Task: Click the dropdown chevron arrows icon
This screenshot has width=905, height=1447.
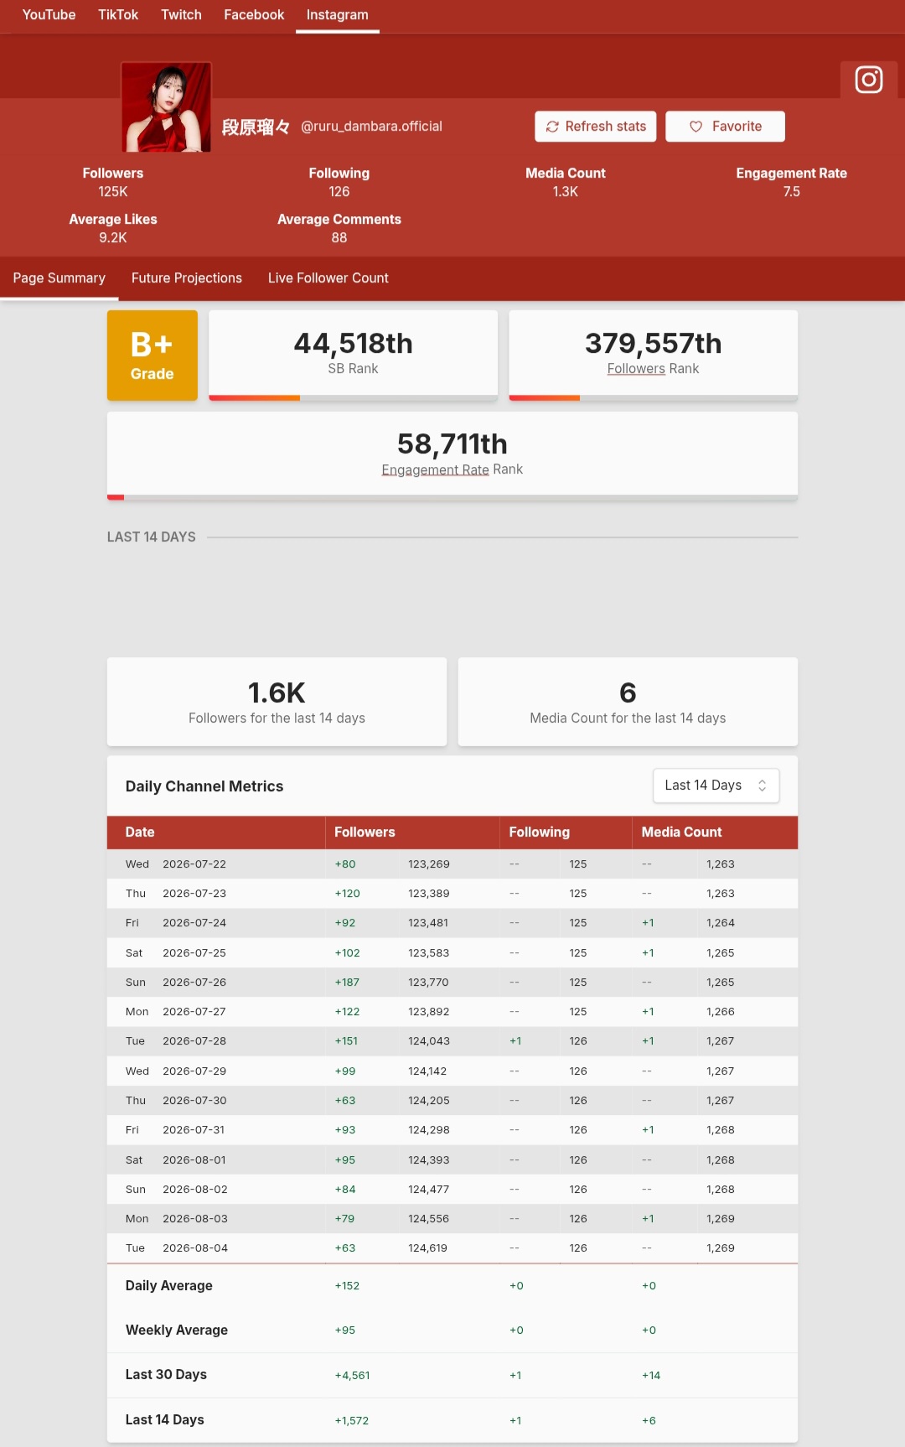Action: click(x=762, y=786)
